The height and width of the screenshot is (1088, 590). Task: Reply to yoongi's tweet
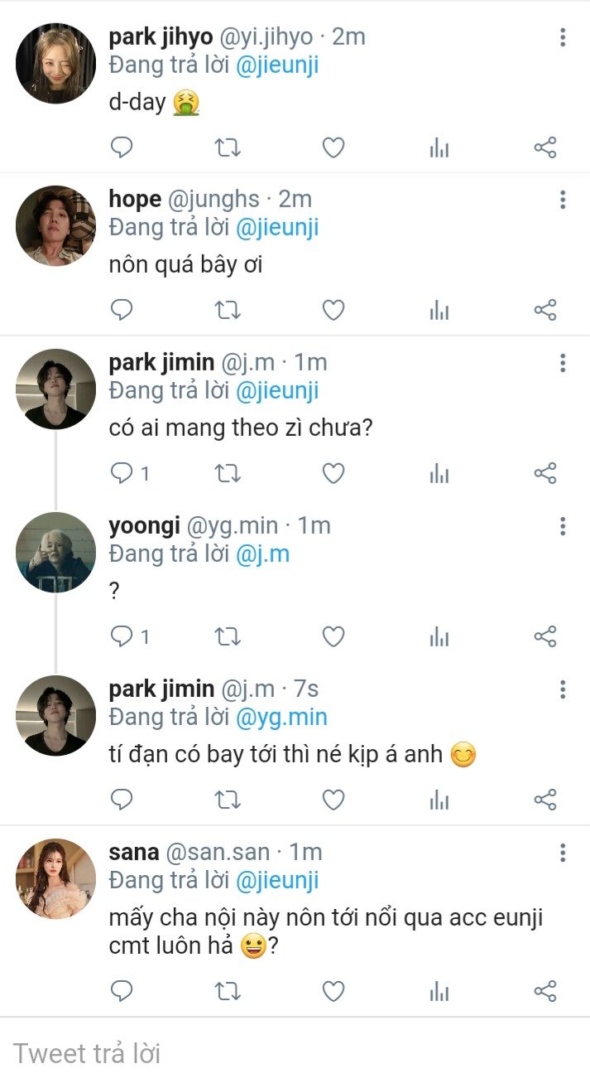[x=122, y=636]
